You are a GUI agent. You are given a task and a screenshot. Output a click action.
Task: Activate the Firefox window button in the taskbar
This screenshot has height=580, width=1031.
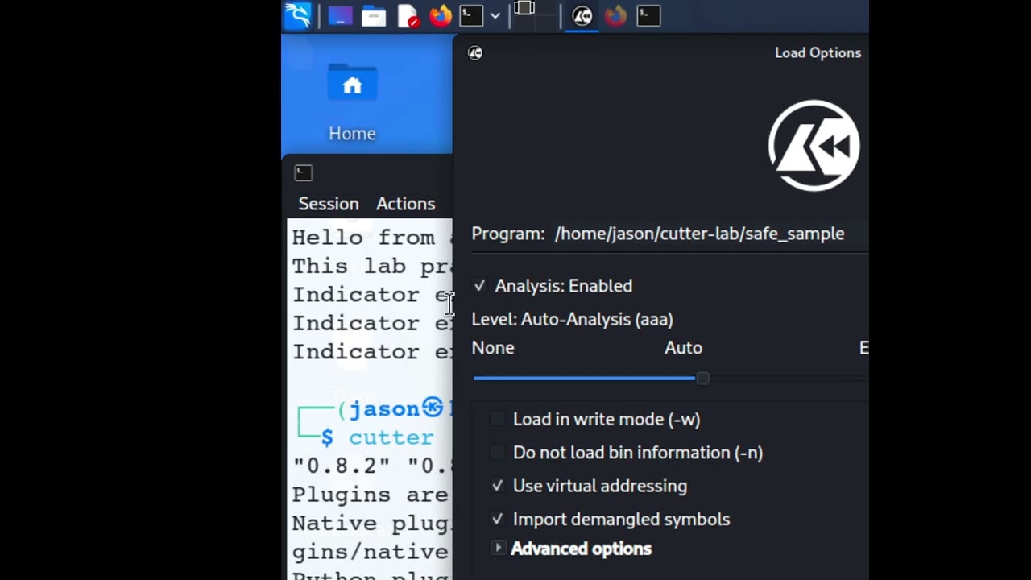click(x=615, y=15)
